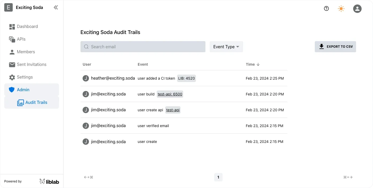This screenshot has height=188, width=373.
Task: Select the Settings gear icon
Action: (x=12, y=77)
